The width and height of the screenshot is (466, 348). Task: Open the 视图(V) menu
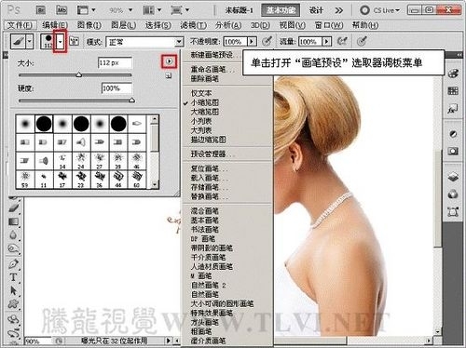pos(293,25)
